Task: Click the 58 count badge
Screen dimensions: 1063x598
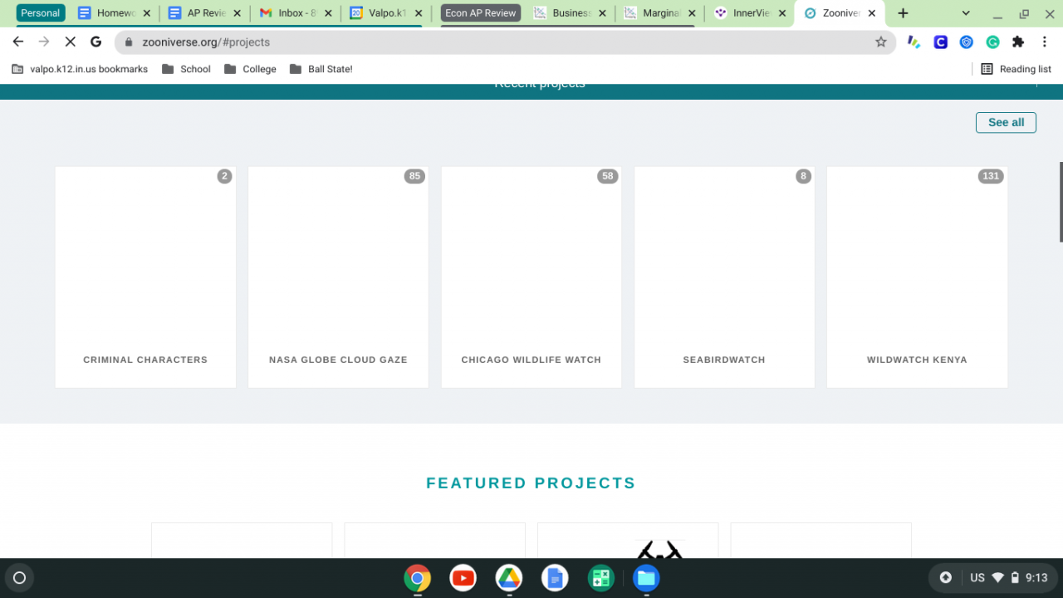Action: tap(608, 176)
